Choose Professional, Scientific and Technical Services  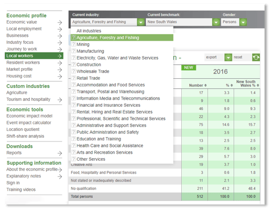tap(121, 118)
